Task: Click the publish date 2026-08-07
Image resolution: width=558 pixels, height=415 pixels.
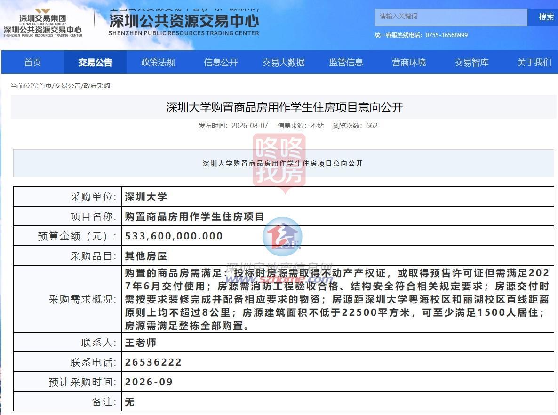Action: click(x=250, y=126)
